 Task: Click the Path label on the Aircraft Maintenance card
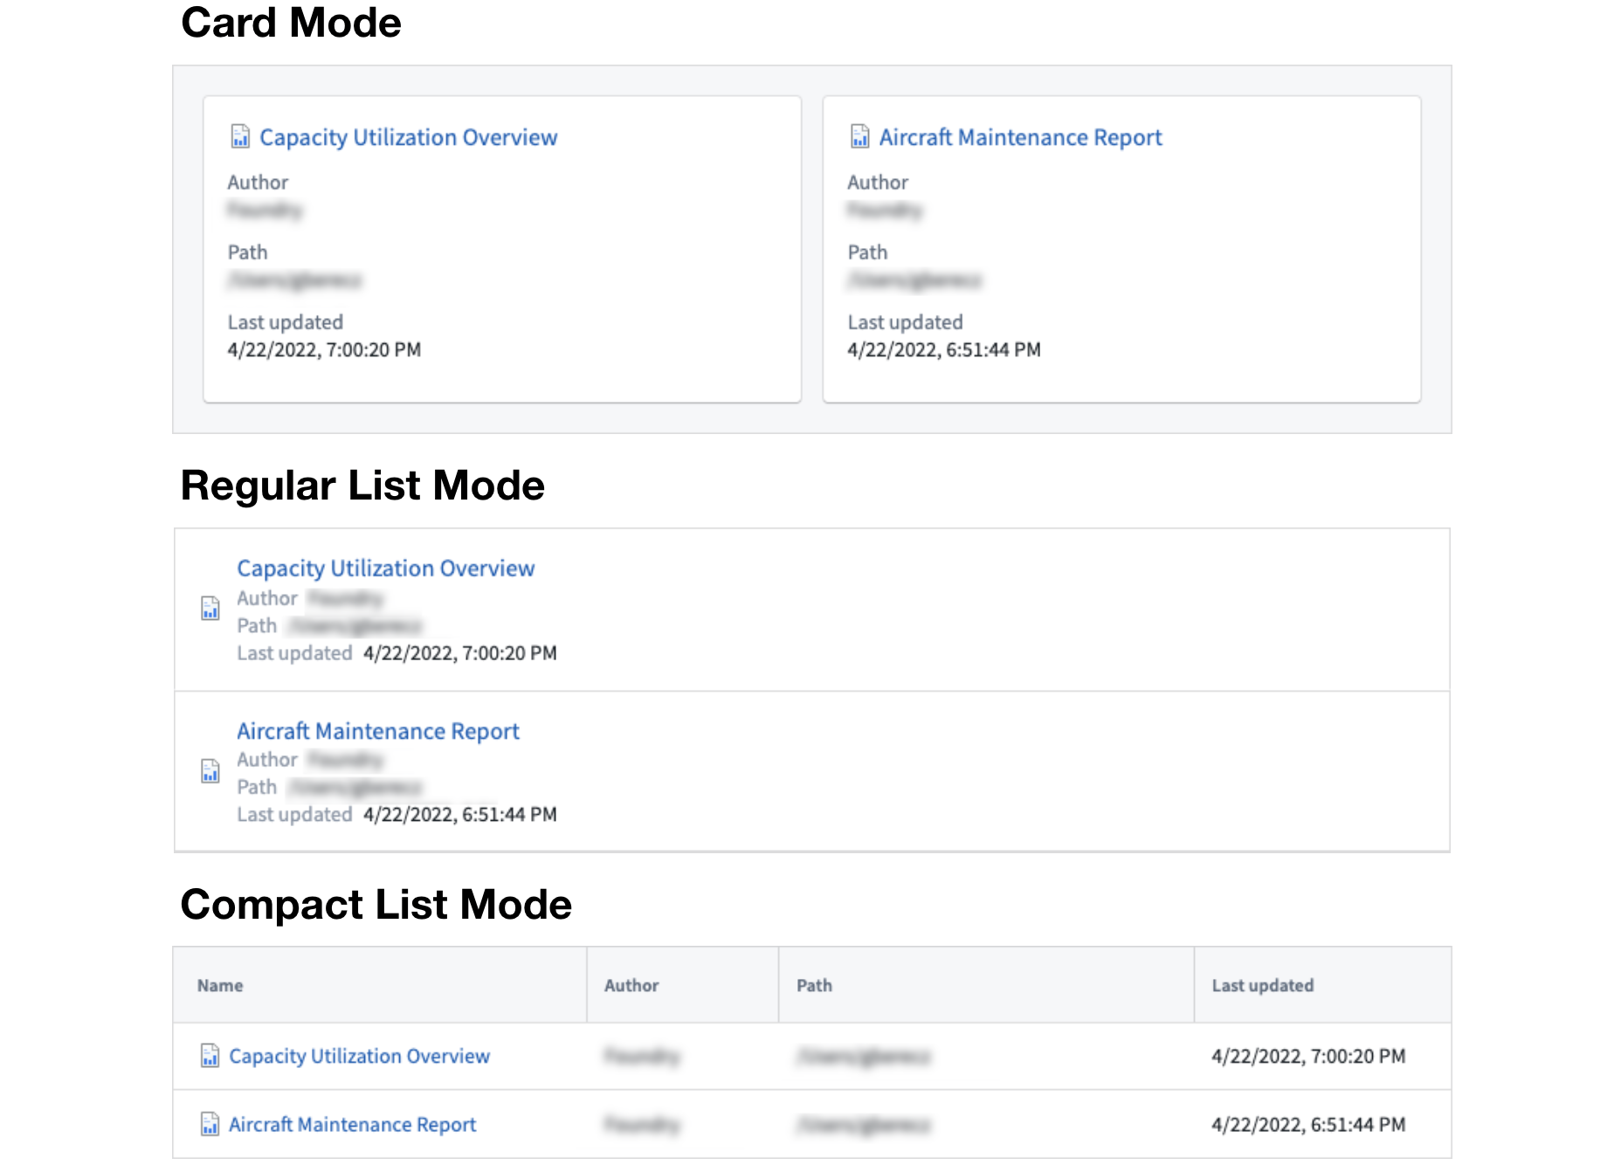(x=867, y=252)
